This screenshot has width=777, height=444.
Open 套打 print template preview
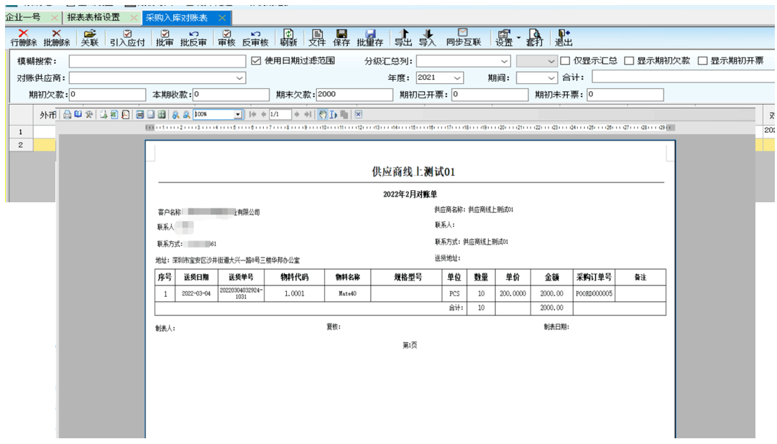pos(534,37)
